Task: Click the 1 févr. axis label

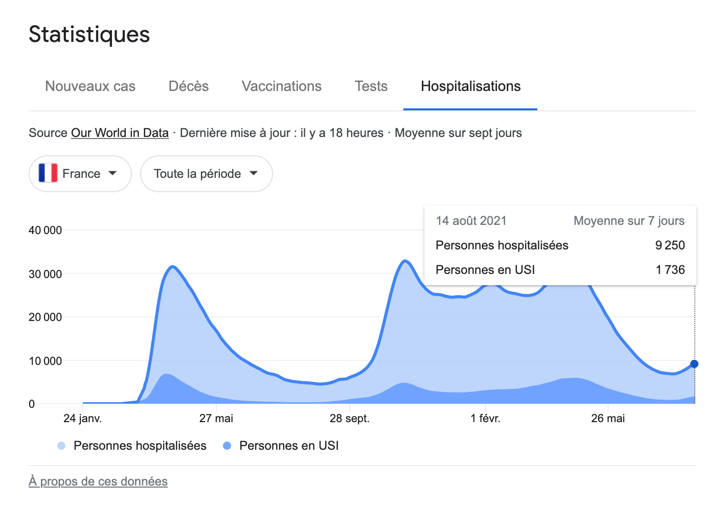Action: tap(485, 419)
